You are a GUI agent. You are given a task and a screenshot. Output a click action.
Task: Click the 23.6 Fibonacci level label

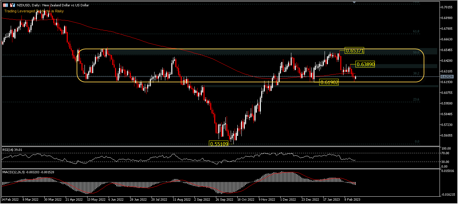tap(416, 99)
